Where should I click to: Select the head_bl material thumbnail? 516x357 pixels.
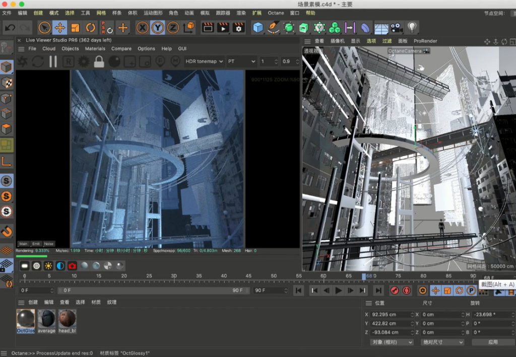point(67,319)
